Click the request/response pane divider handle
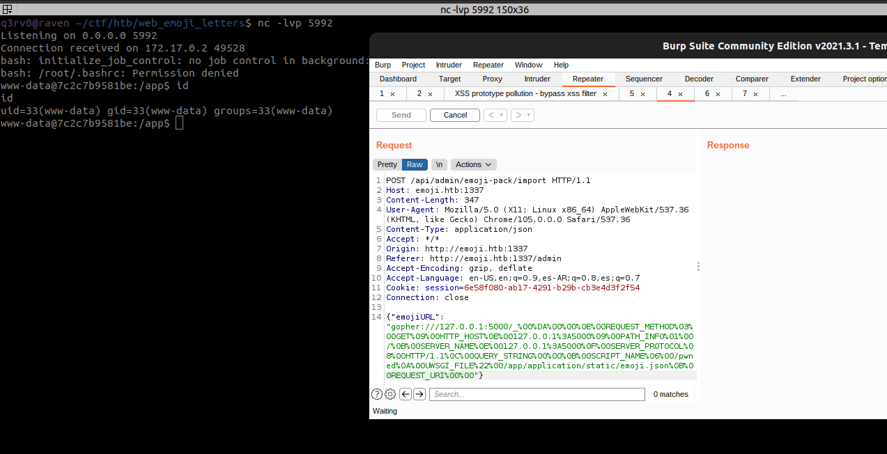The height and width of the screenshot is (454, 887). (x=698, y=266)
